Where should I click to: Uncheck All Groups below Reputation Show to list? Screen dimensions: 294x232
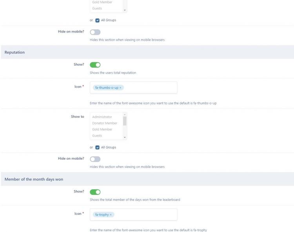[x=98, y=147]
